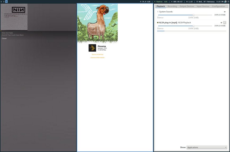
Task: Adjust the ALSA plug-in [mpd] volume slider
Action: click(x=185, y=26)
